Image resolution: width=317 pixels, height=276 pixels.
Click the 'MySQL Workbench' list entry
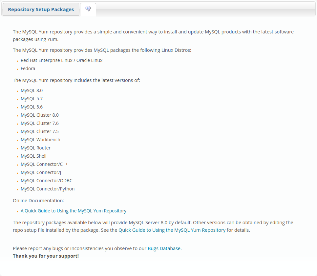pos(40,140)
